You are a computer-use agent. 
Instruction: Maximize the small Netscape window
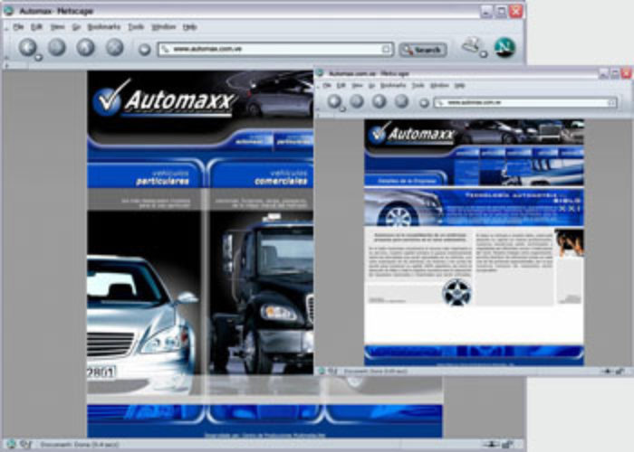click(x=615, y=73)
